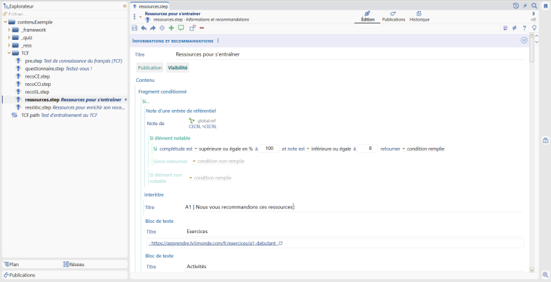Viewport: 551px width, 282px height.
Task: Open search with the magnifier icon
Action: pyautogui.click(x=534, y=6)
